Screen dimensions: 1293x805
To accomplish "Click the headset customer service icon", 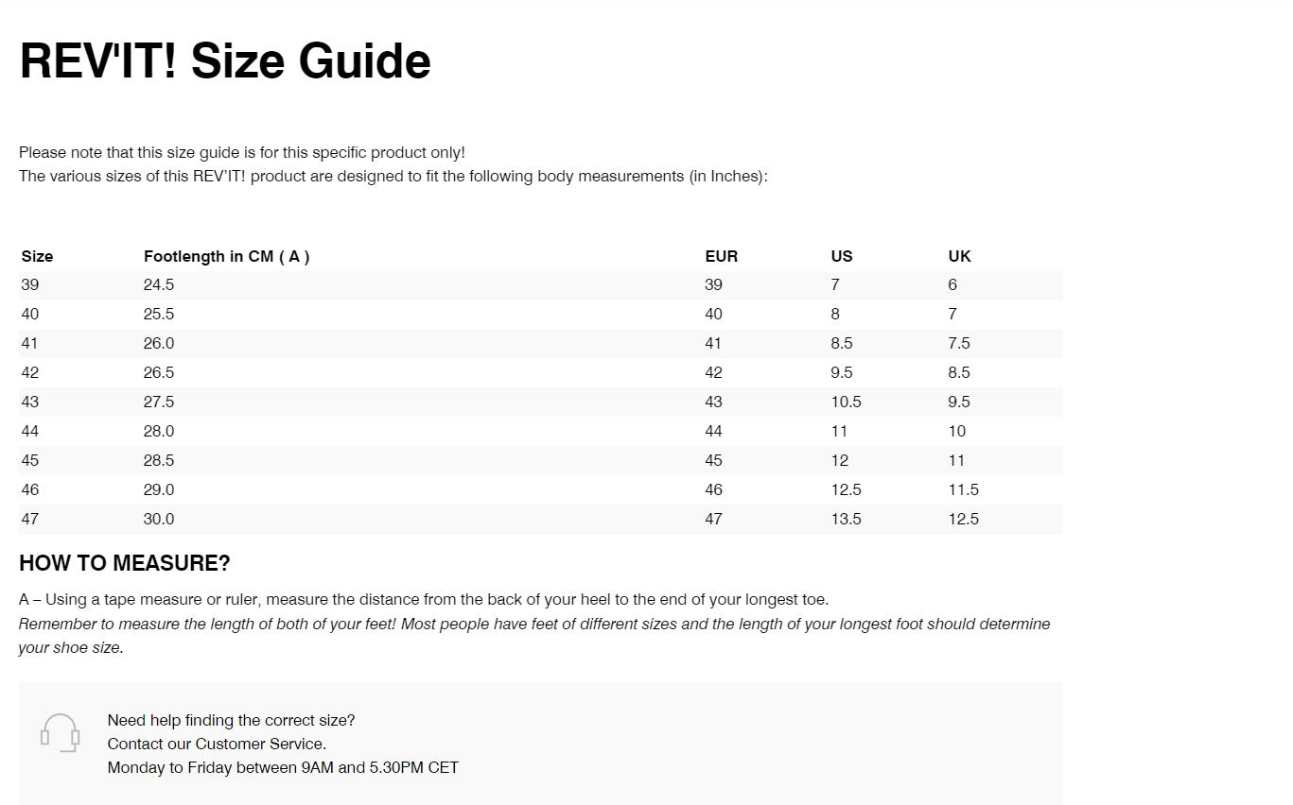I will coord(60,733).
